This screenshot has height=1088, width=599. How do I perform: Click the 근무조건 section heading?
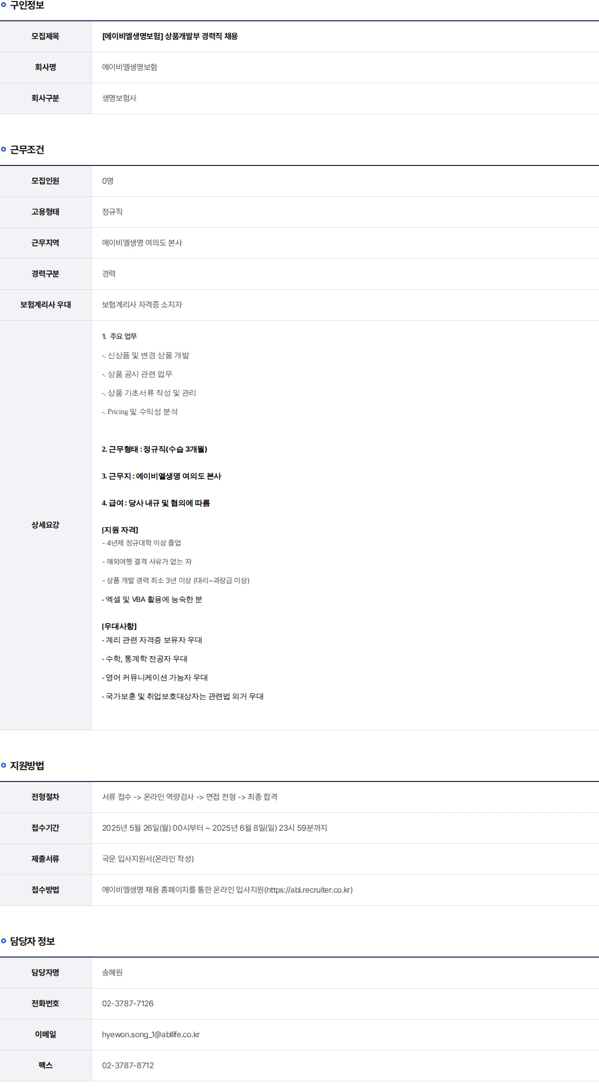(x=27, y=150)
